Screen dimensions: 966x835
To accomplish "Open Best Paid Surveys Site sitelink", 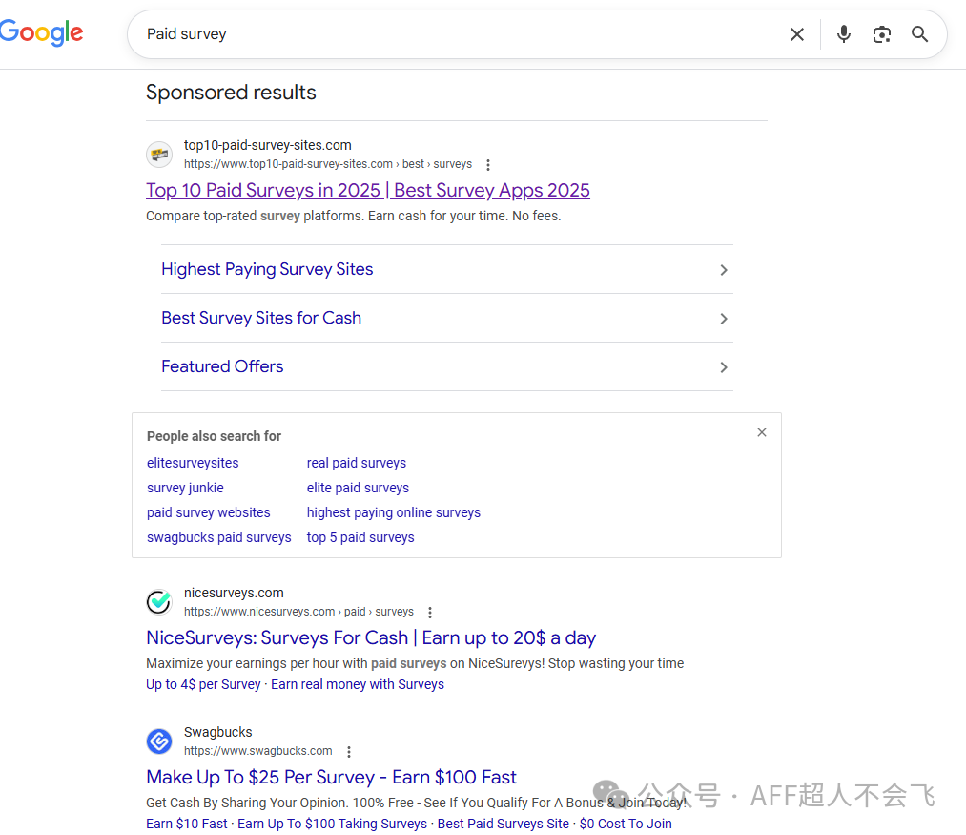I will pyautogui.click(x=503, y=824).
